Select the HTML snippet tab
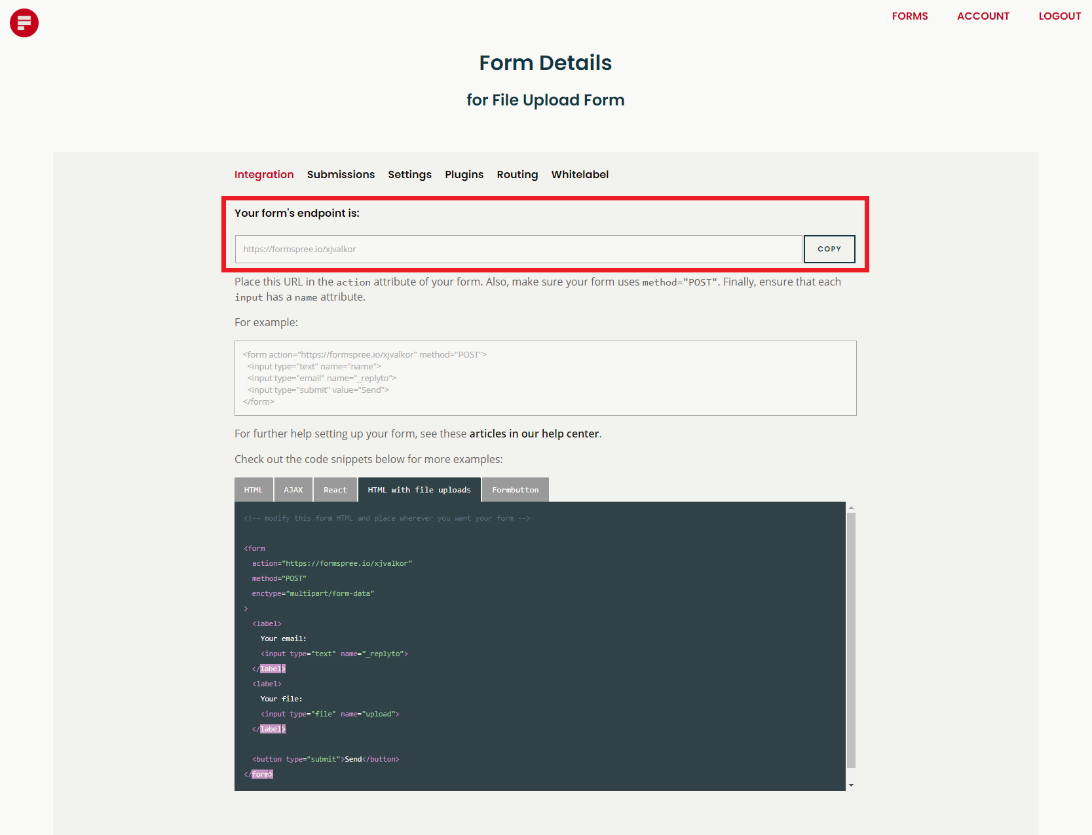Viewport: 1092px width, 835px height. pos(253,489)
